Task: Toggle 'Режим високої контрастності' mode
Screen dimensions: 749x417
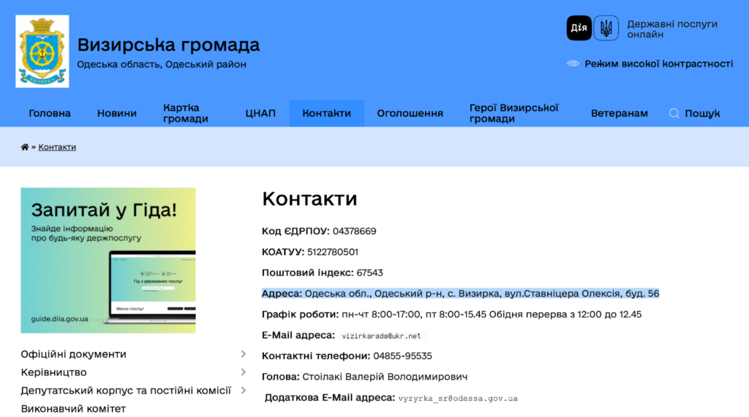Action: pos(658,64)
